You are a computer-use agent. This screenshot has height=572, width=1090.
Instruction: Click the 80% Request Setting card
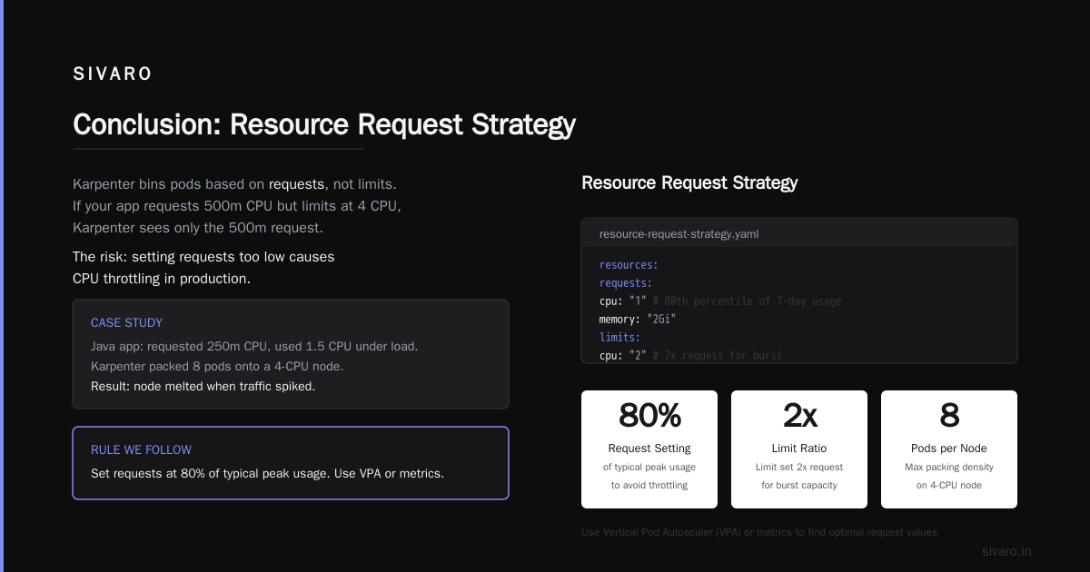[x=649, y=449]
